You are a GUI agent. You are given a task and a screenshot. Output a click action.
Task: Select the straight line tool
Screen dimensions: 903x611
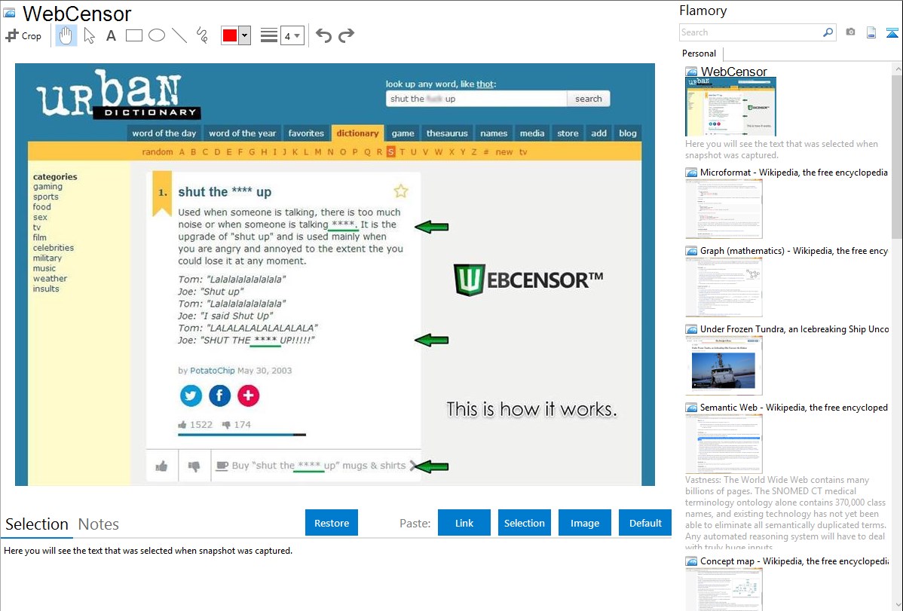pyautogui.click(x=179, y=35)
